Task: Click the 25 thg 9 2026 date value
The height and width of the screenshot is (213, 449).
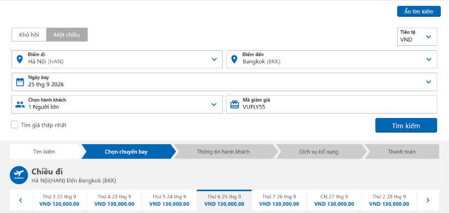Action: [46, 84]
